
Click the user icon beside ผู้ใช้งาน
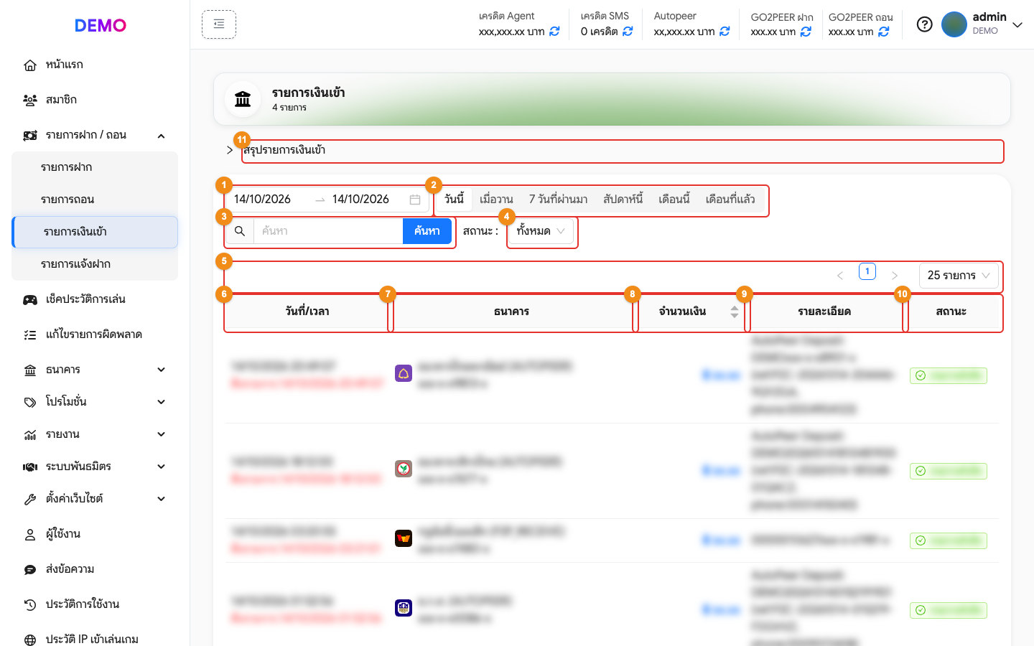(x=30, y=535)
